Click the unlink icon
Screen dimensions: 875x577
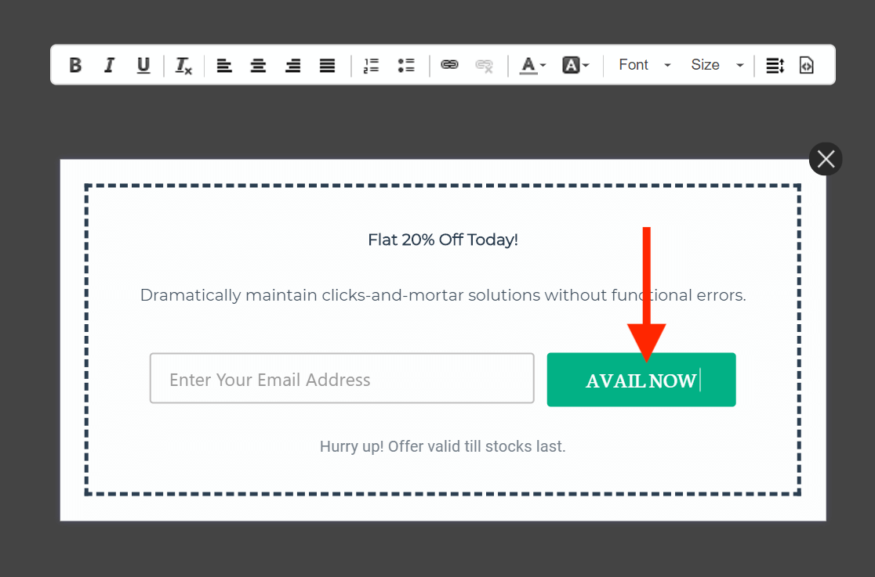pos(485,65)
